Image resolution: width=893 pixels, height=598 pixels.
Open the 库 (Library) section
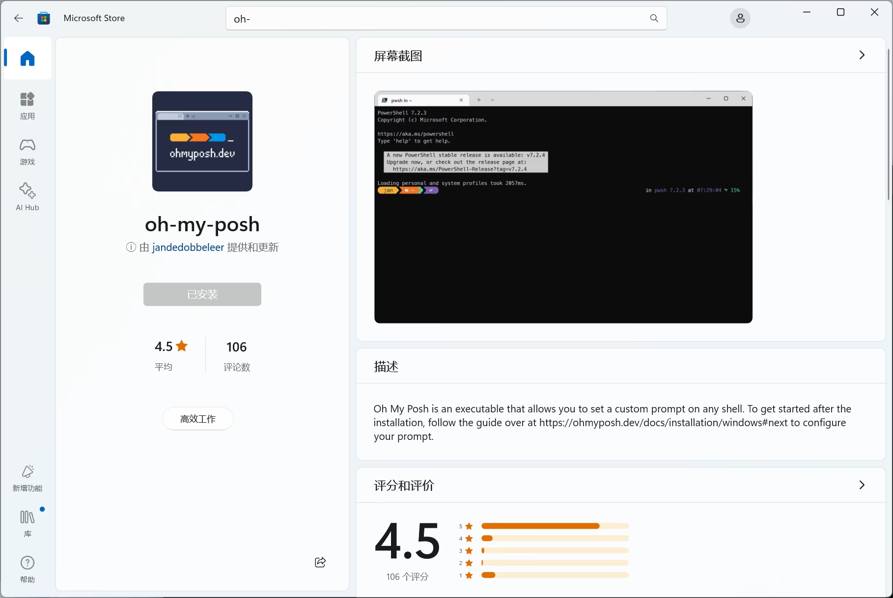[27, 522]
